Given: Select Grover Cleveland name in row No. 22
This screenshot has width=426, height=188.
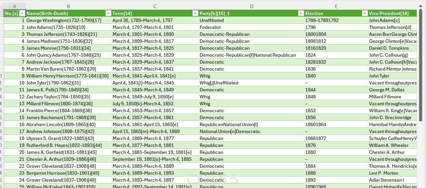Looking at the screenshot, I should click(68, 166).
